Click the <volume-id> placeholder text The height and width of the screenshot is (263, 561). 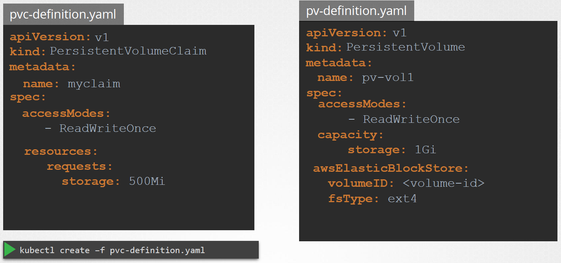coord(443,183)
